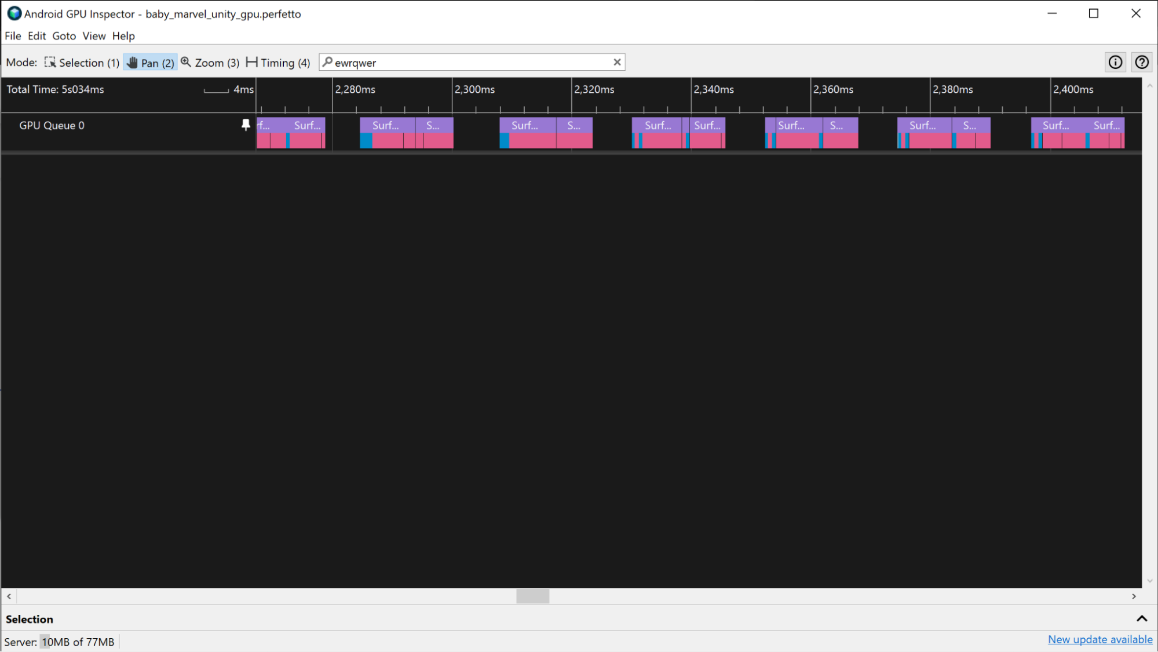
Task: Click the New update available link
Action: 1101,639
